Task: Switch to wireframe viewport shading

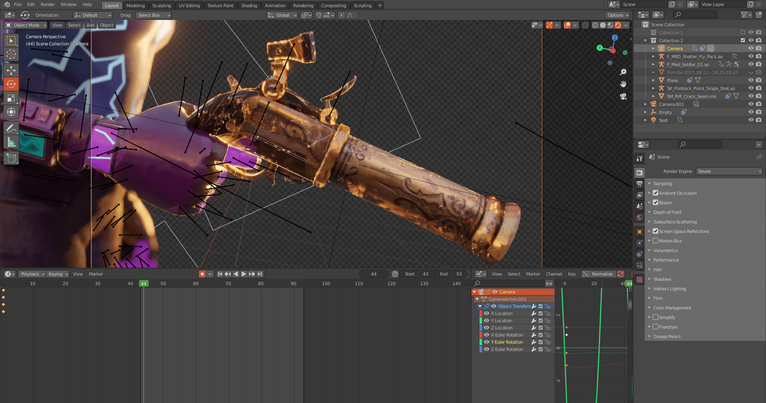Action: pos(595,25)
